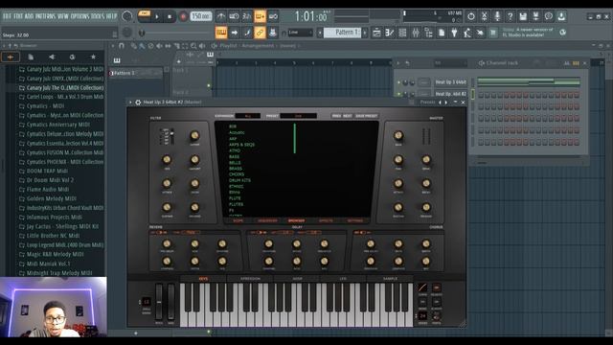Screen dimensions: 613x345
Task: Expand Dr Doom Midi Vol 2 folder
Action: coord(47,180)
